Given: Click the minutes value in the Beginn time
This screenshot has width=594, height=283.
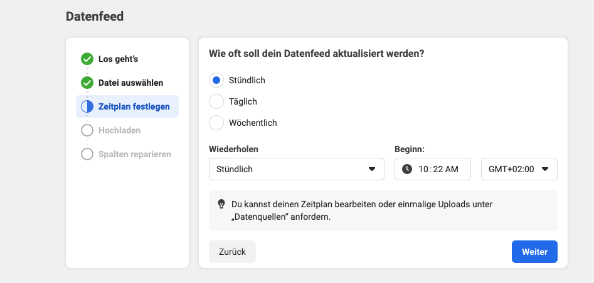Looking at the screenshot, I should pyautogui.click(x=438, y=169).
